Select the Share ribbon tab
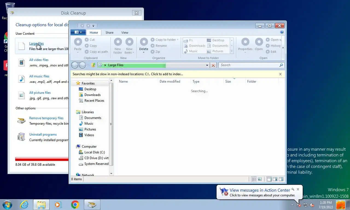Viewport: 350px width, 210px height. [109, 33]
